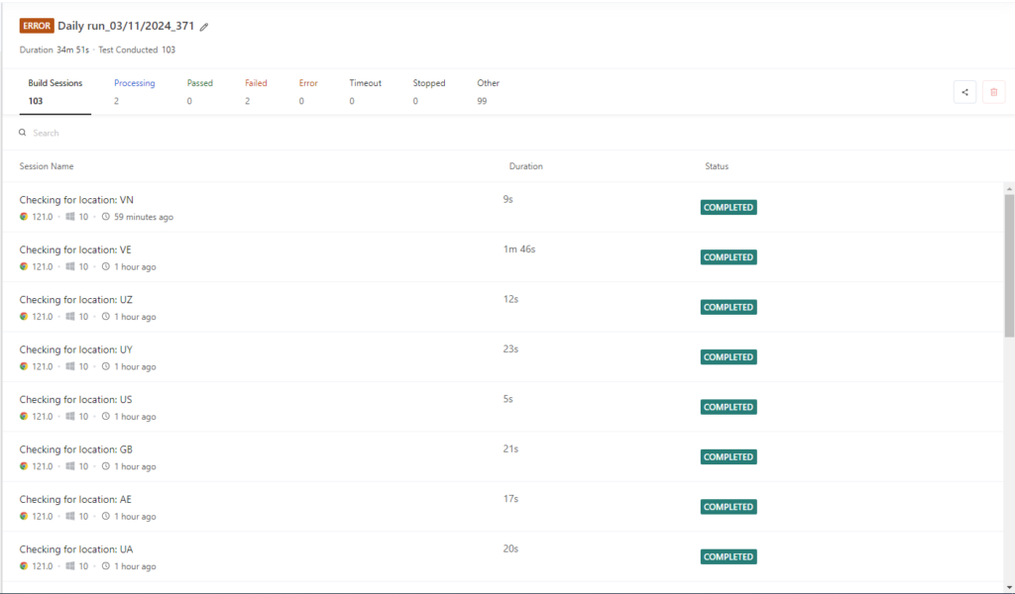Click the red trash delete icon

[993, 92]
